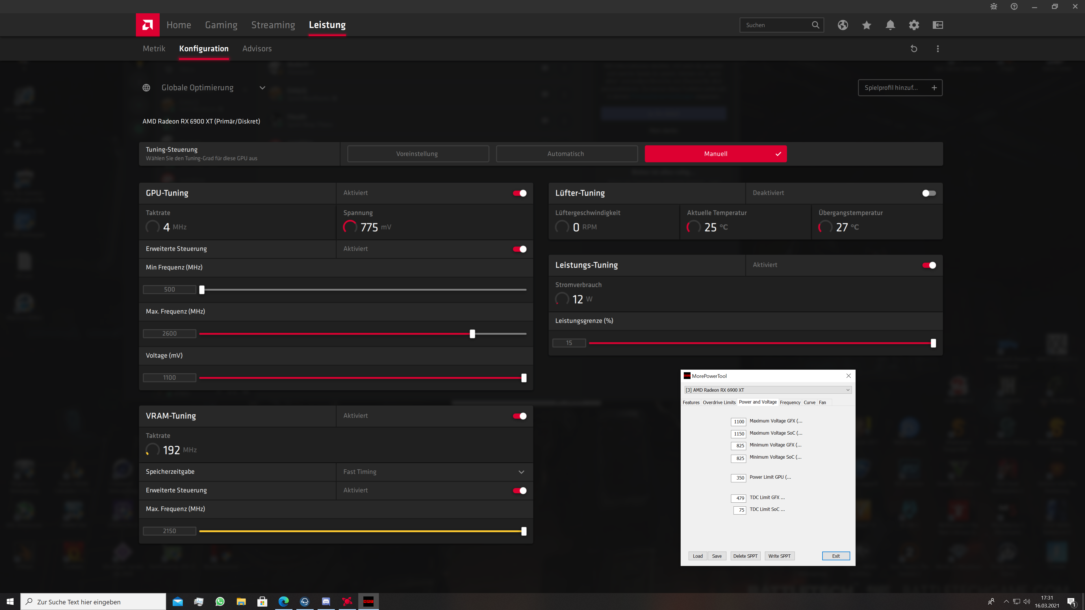Open MorePowerTool GPU selection combo box

pos(768,390)
